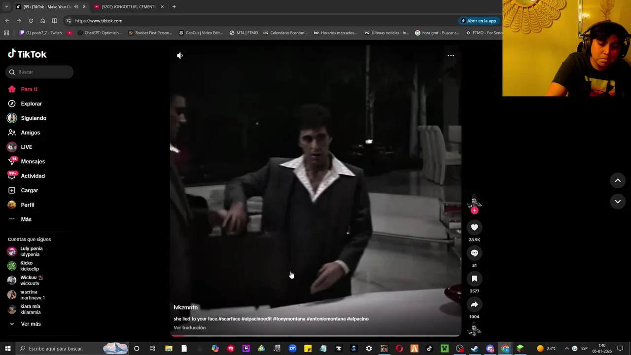Open the CapCut Video Editor bookmark

click(x=201, y=33)
